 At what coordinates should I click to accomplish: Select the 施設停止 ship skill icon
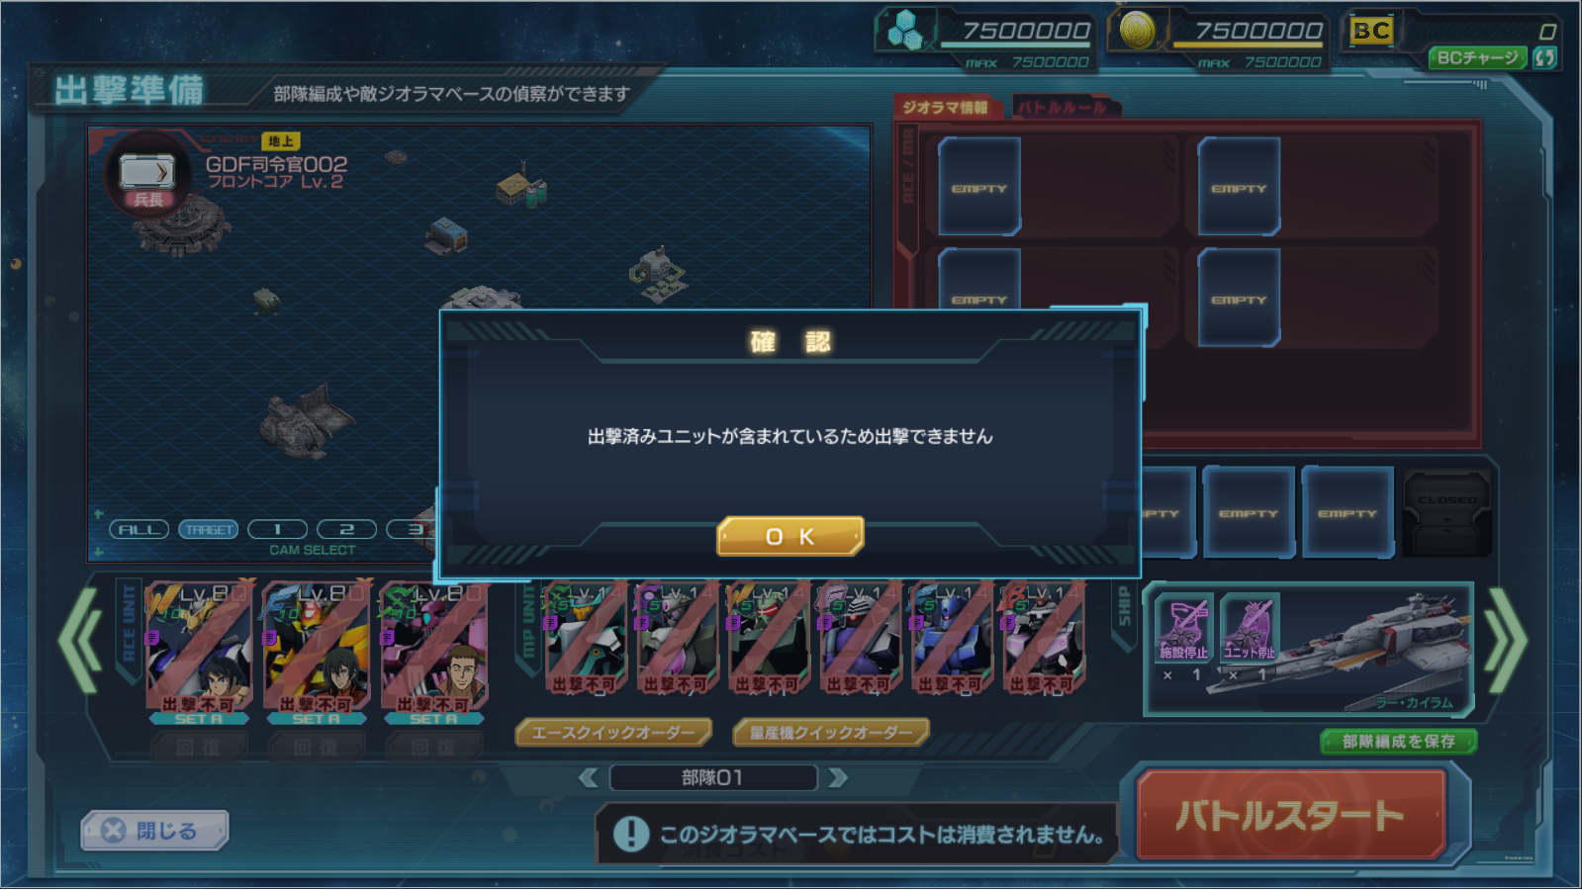[1184, 627]
